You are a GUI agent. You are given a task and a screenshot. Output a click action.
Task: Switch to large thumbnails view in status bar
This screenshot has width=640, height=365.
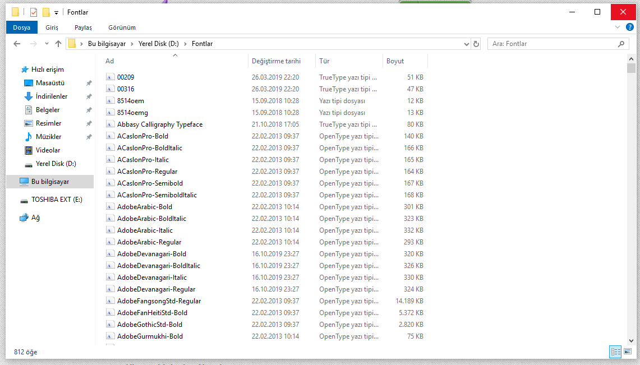(x=627, y=352)
